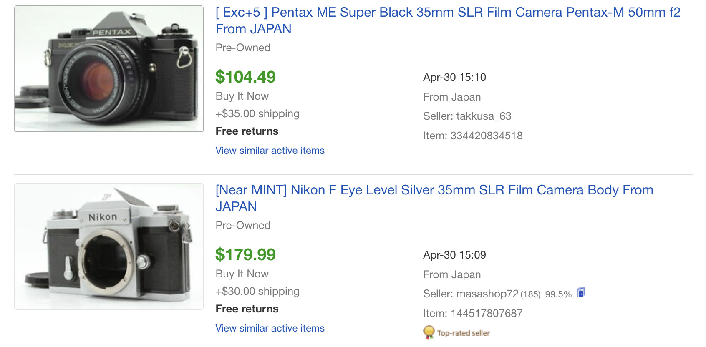This screenshot has height=347, width=706.
Task: Click Free returns under the Pentax listing
Action: pos(247,131)
